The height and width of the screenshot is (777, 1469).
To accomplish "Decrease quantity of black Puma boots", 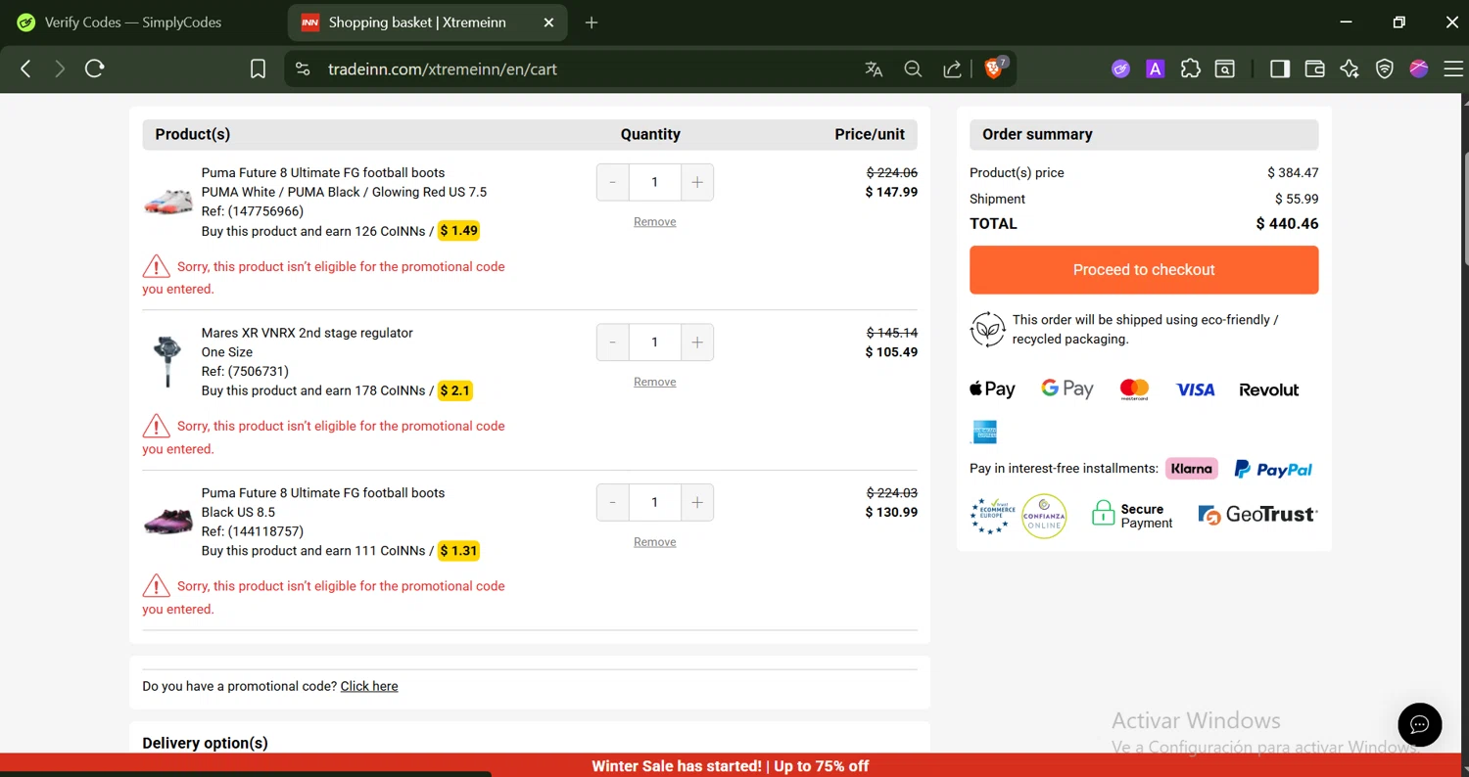I will [x=613, y=502].
